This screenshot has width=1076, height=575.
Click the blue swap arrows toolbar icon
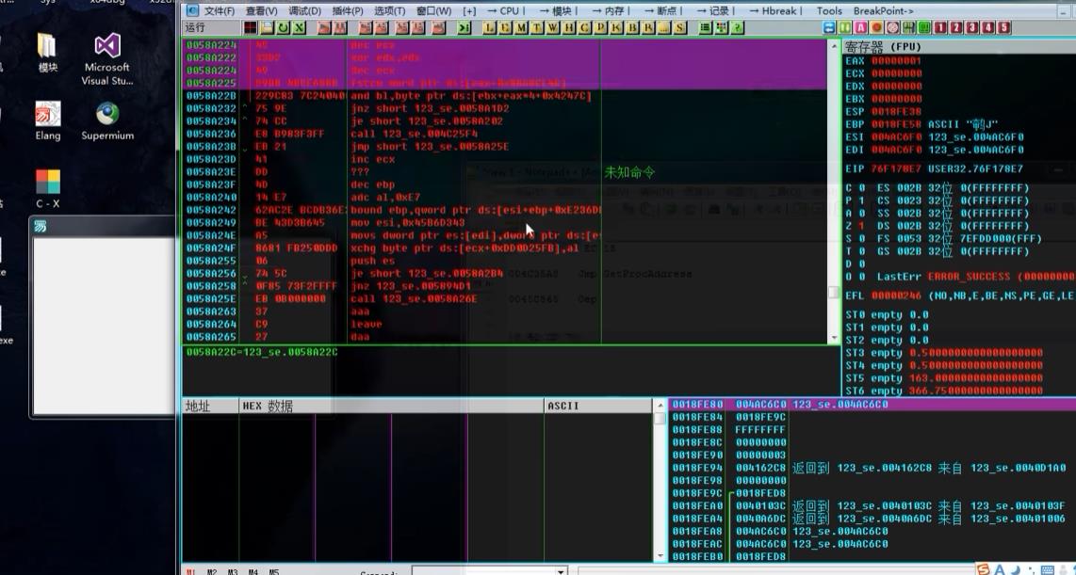829,27
